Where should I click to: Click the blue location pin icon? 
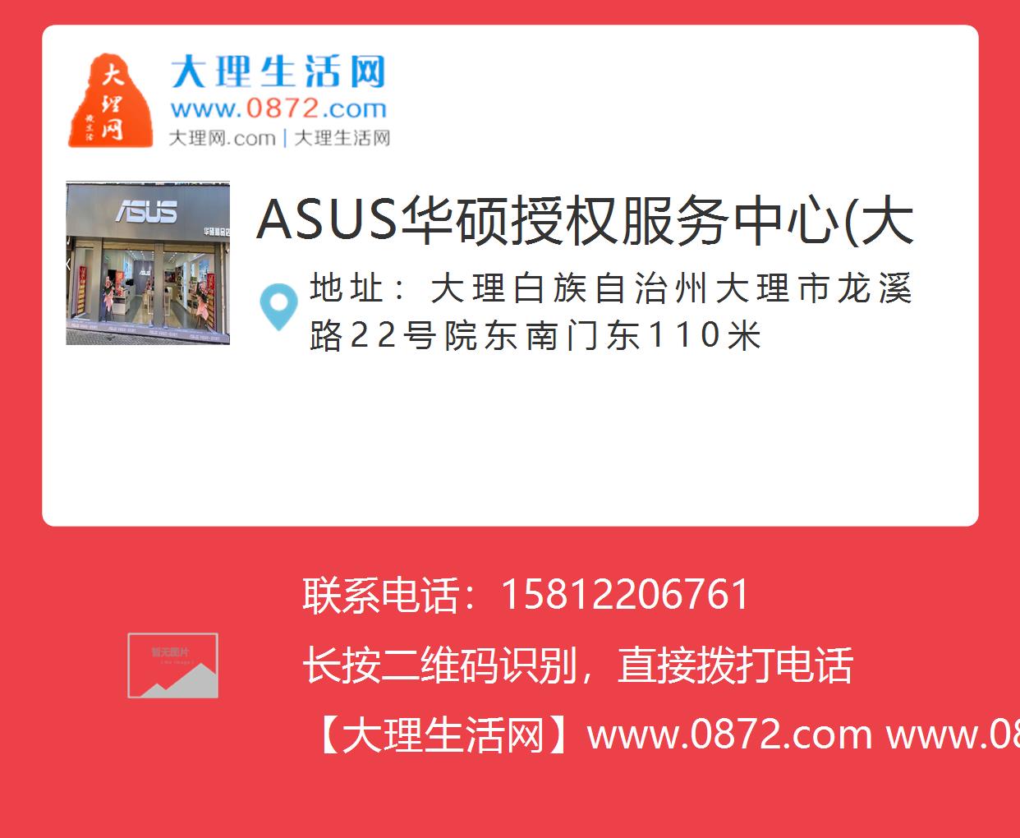tap(278, 307)
